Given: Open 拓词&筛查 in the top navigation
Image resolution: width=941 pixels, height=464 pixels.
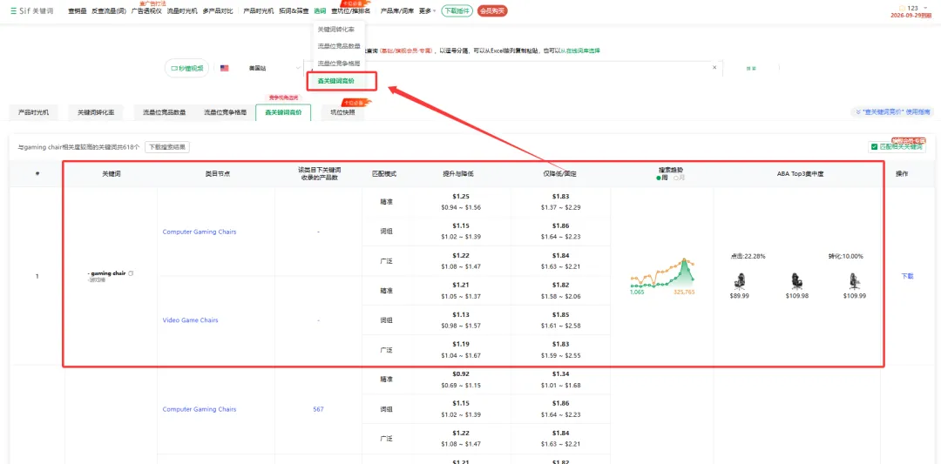Looking at the screenshot, I should [294, 10].
